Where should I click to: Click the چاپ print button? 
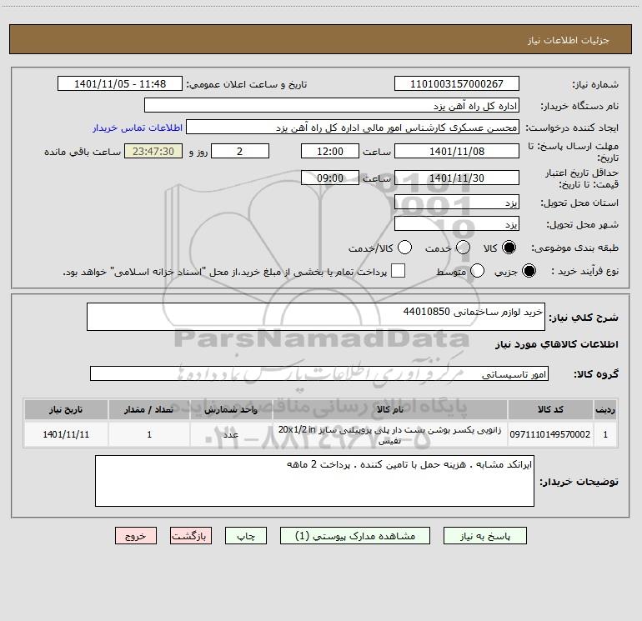tap(246, 536)
